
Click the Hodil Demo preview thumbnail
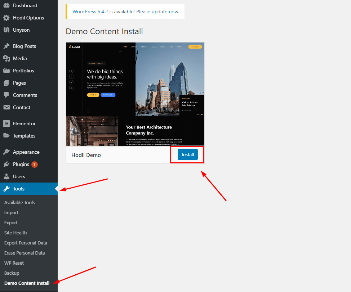(x=135, y=94)
